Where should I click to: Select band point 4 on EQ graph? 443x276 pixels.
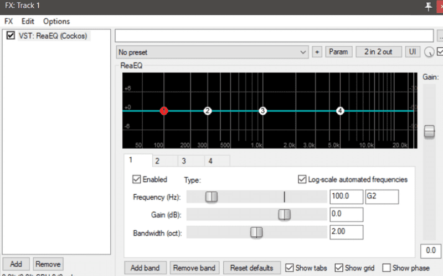point(340,111)
